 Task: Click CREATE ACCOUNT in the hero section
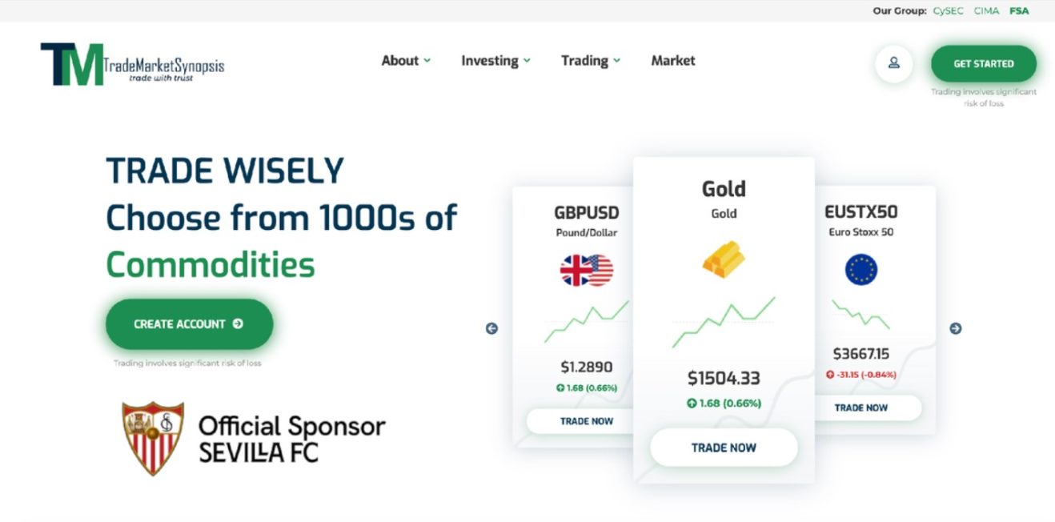pos(189,323)
